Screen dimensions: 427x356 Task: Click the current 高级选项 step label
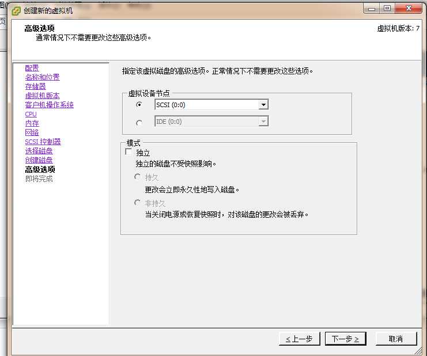(x=40, y=169)
